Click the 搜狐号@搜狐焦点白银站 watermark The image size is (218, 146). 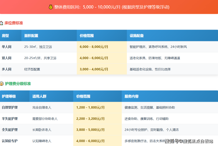point(189,141)
